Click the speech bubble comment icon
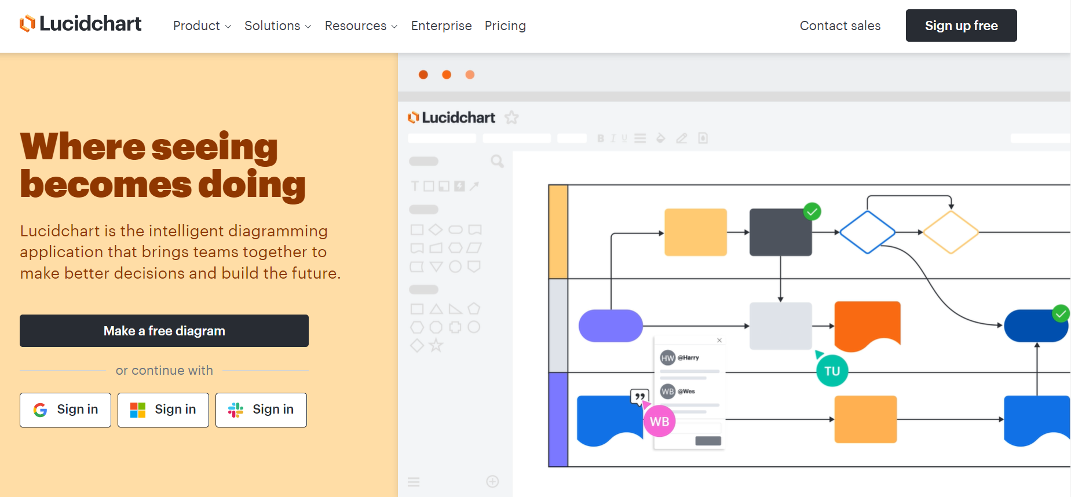Screen dimensions: 1071x497 click(x=639, y=397)
